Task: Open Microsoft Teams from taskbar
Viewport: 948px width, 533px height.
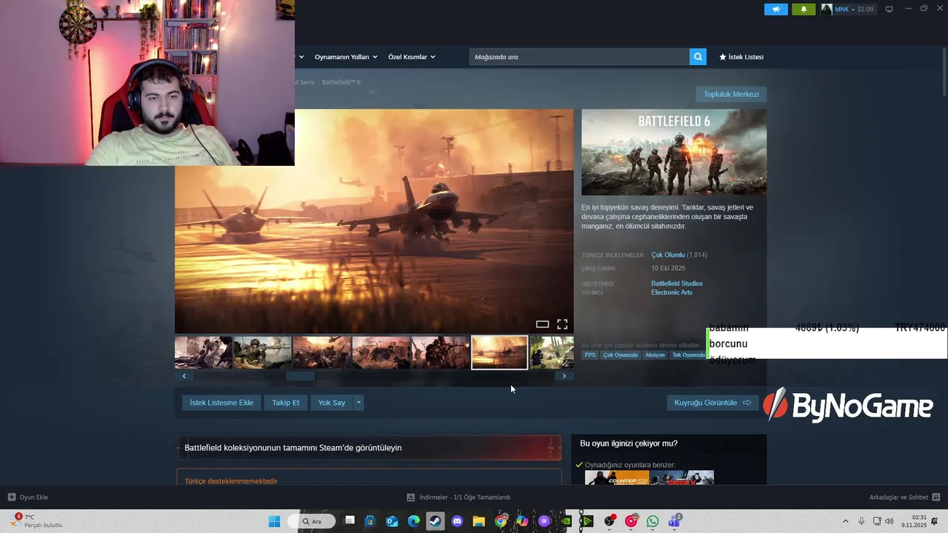Action: coord(674,521)
